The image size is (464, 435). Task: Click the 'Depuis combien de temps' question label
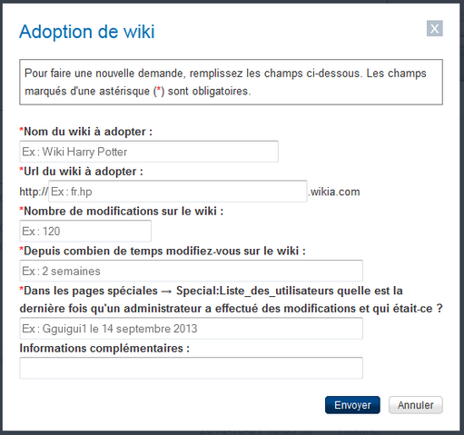click(163, 251)
